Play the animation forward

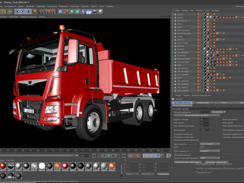pos(109,156)
